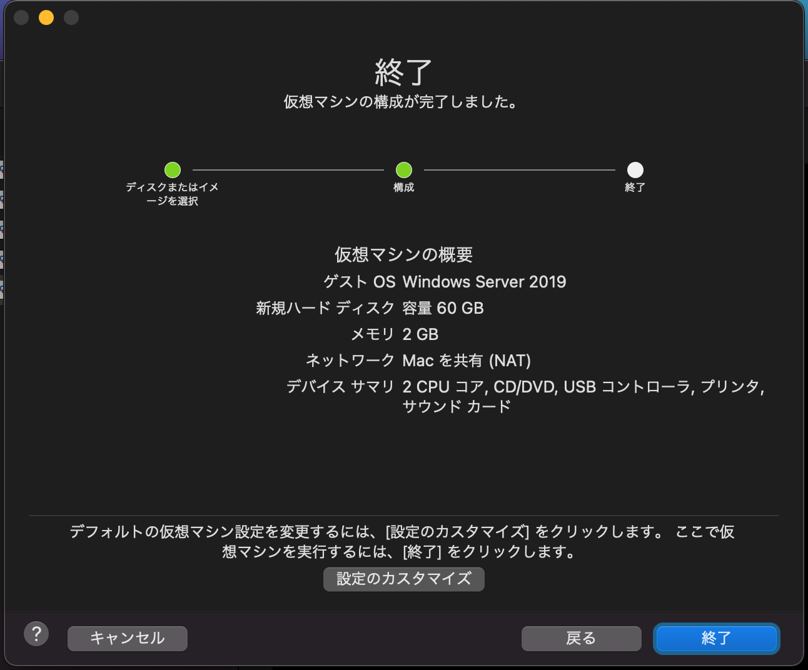Click the 2 CPU コア device summary line
808x670 pixels.
[x=583, y=387]
